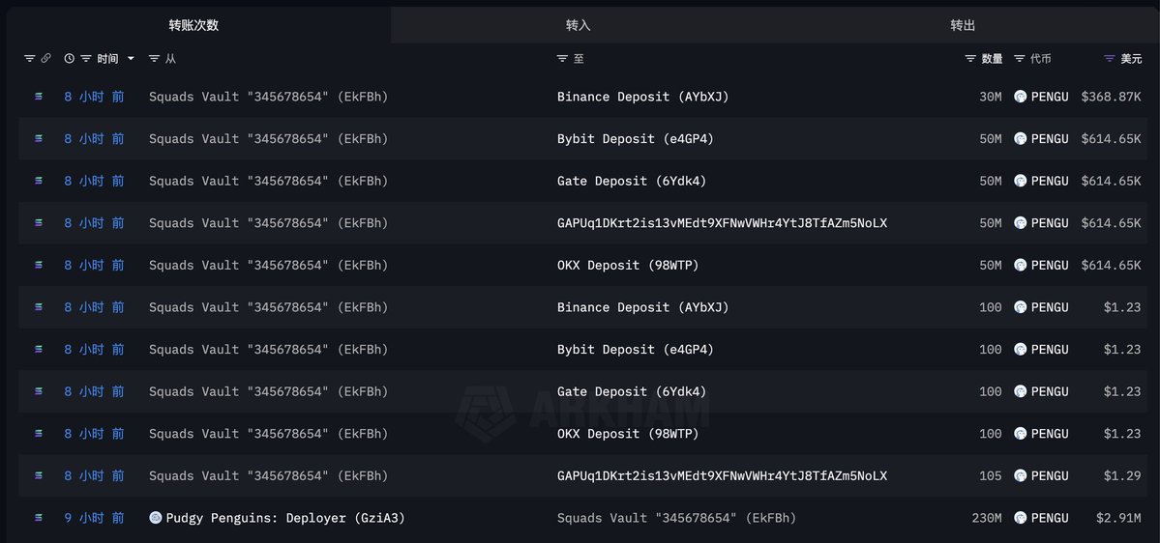This screenshot has width=1160, height=543.
Task: Click the PENGU token icon in the 230M row
Action: (1020, 518)
